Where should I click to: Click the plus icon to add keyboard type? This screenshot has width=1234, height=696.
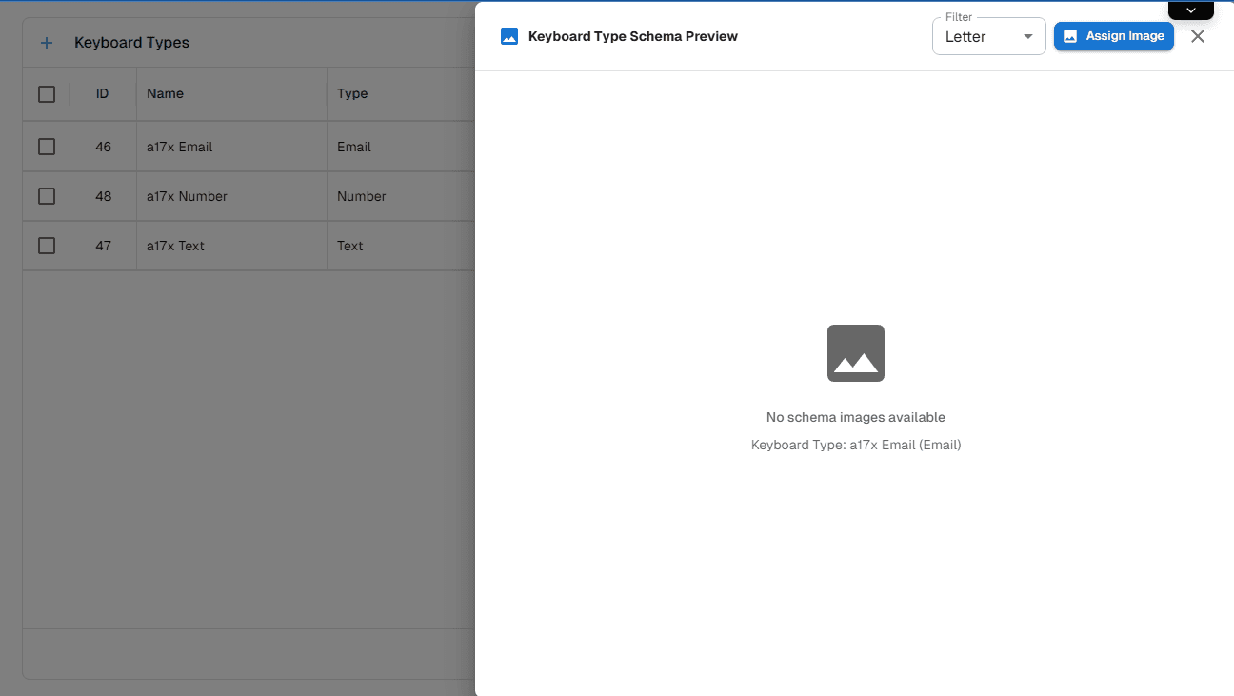coord(46,43)
